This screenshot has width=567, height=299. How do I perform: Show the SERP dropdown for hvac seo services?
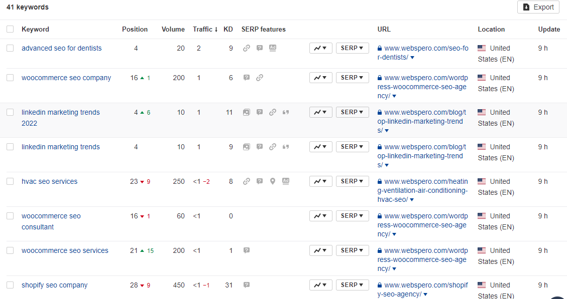[x=352, y=181]
